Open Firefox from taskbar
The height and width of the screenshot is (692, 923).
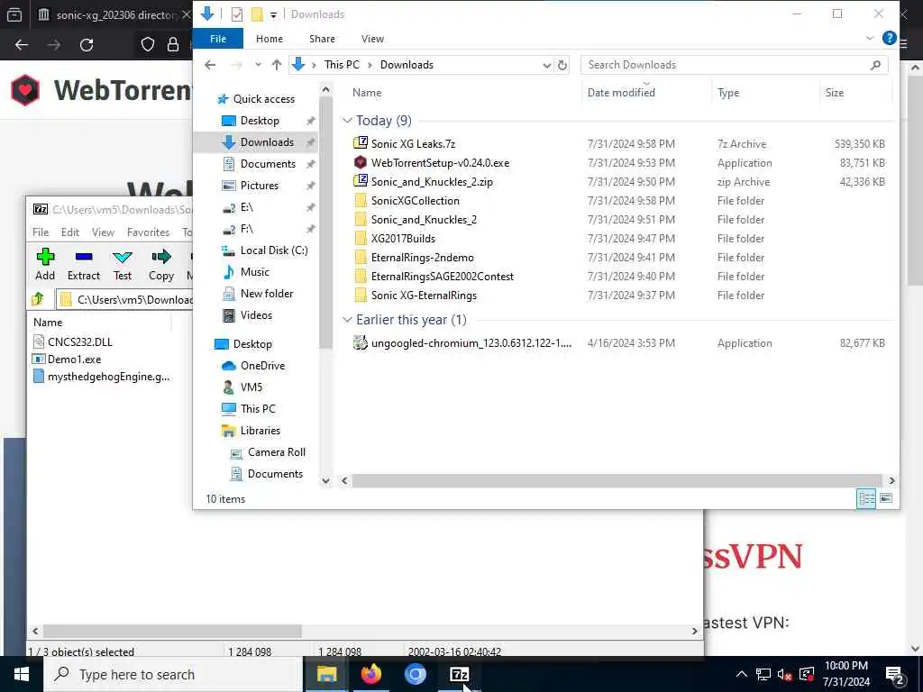[x=370, y=674]
